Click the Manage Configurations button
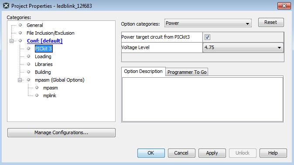 62,132
